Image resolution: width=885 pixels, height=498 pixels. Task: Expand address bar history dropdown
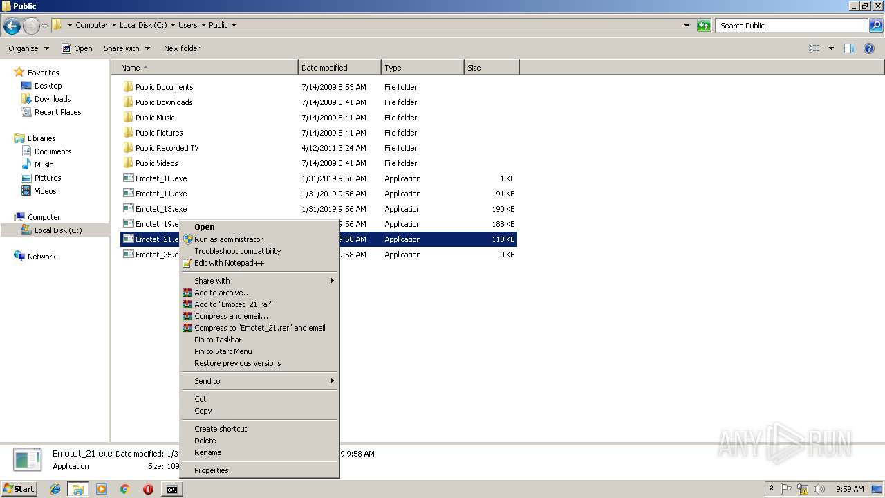(687, 26)
